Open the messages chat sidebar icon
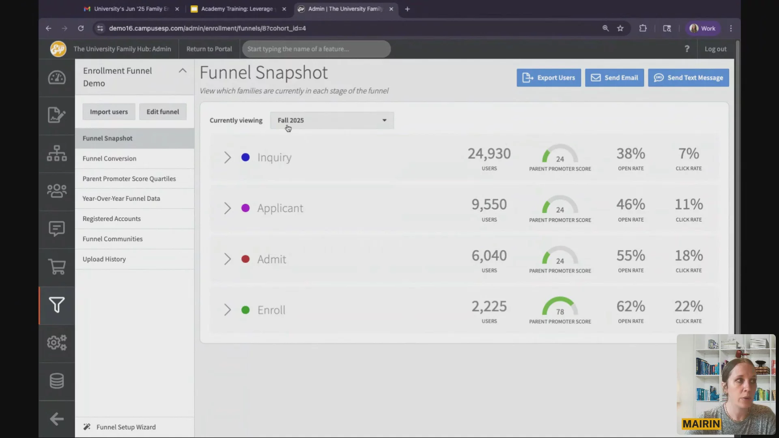Viewport: 779px width, 438px height. pyautogui.click(x=57, y=229)
